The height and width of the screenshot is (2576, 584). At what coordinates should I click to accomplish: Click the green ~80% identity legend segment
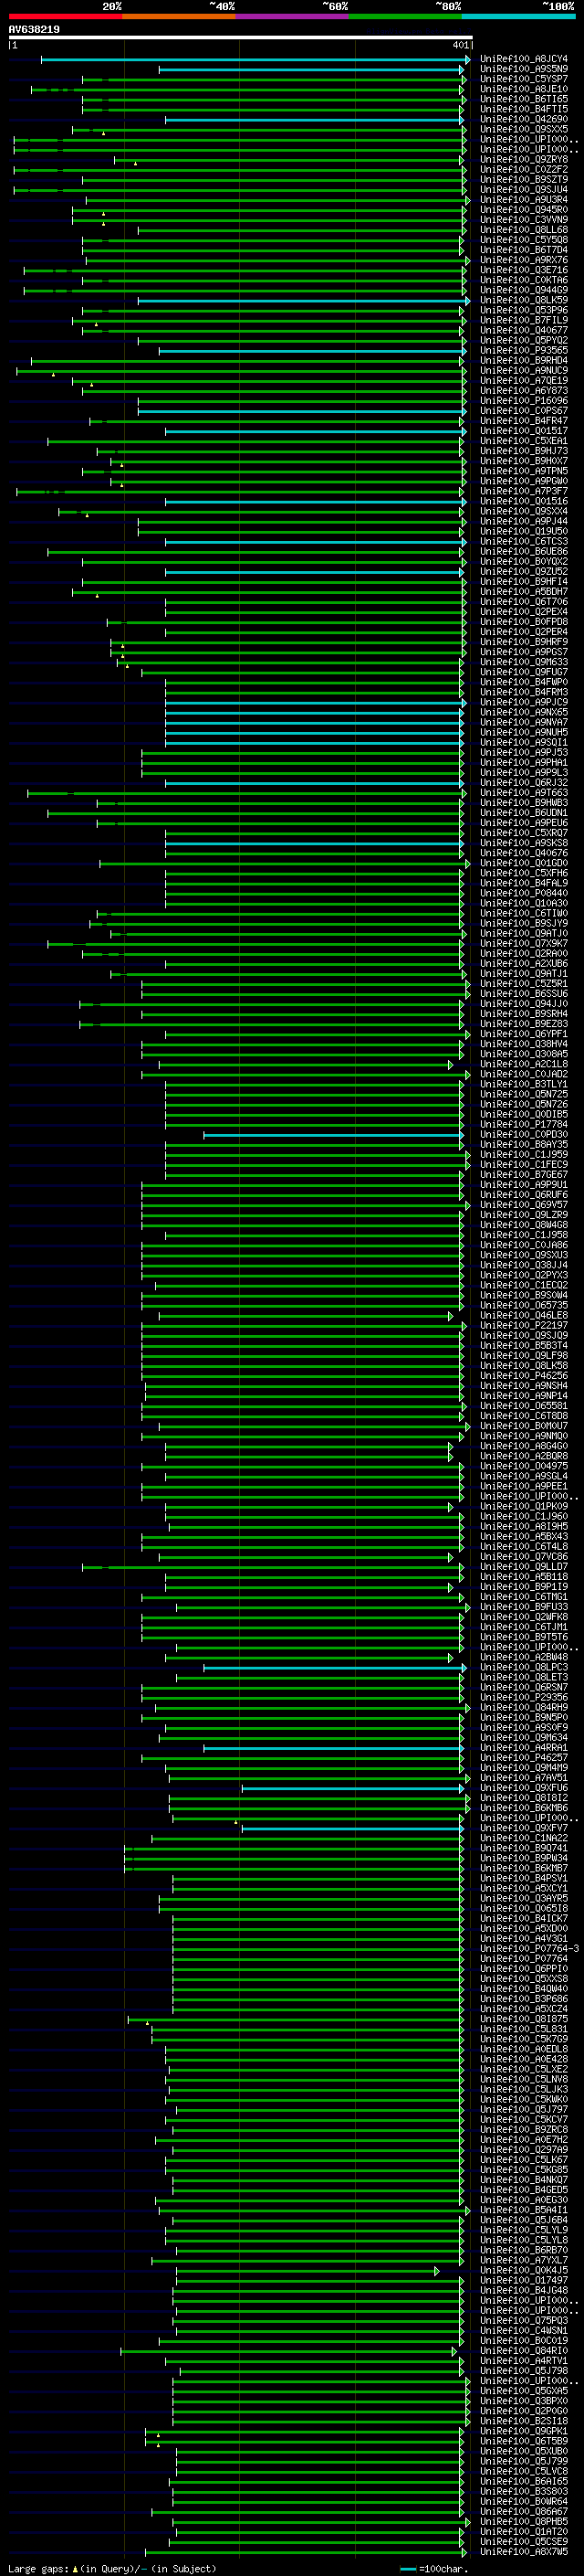[405, 16]
